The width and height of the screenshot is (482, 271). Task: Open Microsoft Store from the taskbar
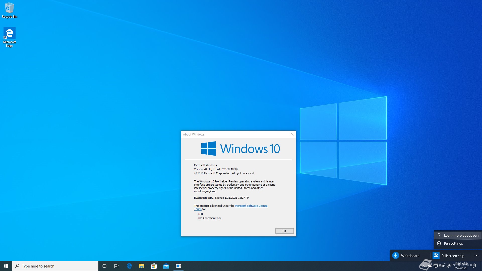(x=154, y=266)
